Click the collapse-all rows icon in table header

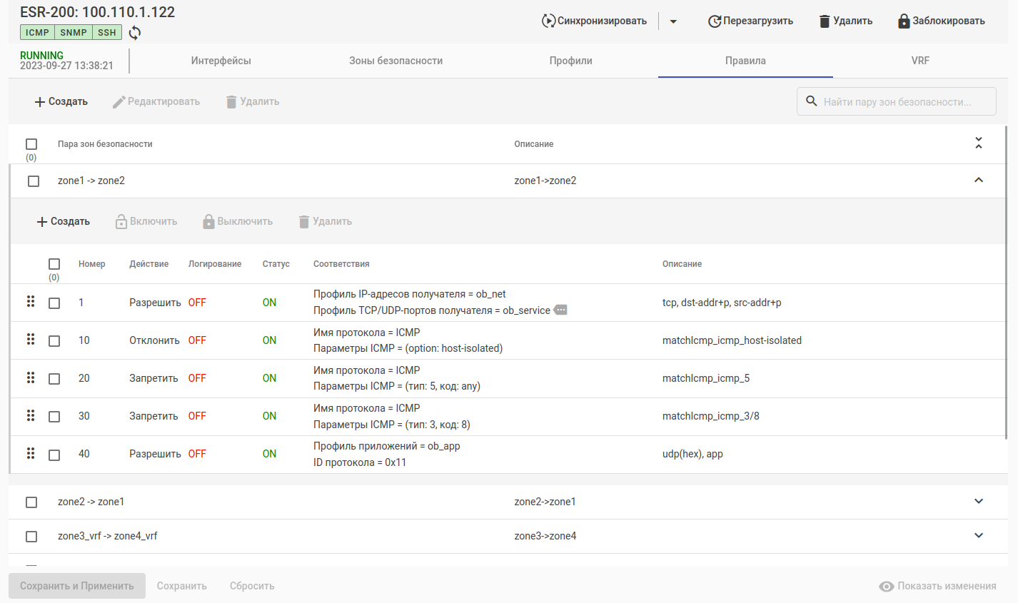(979, 143)
